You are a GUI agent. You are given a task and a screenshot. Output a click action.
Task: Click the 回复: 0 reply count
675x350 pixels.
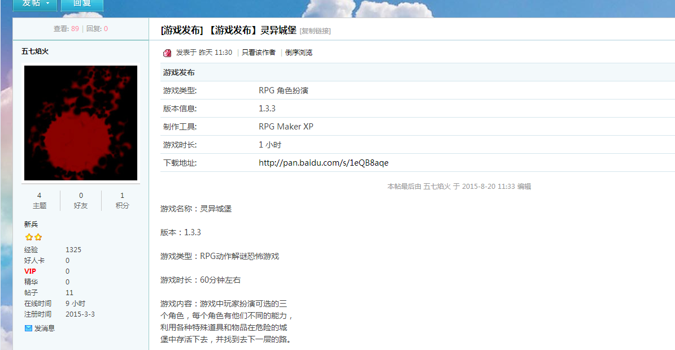pos(97,29)
